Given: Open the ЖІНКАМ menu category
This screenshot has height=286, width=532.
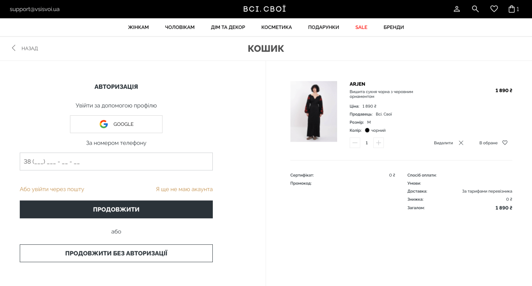Looking at the screenshot, I should coord(139,27).
